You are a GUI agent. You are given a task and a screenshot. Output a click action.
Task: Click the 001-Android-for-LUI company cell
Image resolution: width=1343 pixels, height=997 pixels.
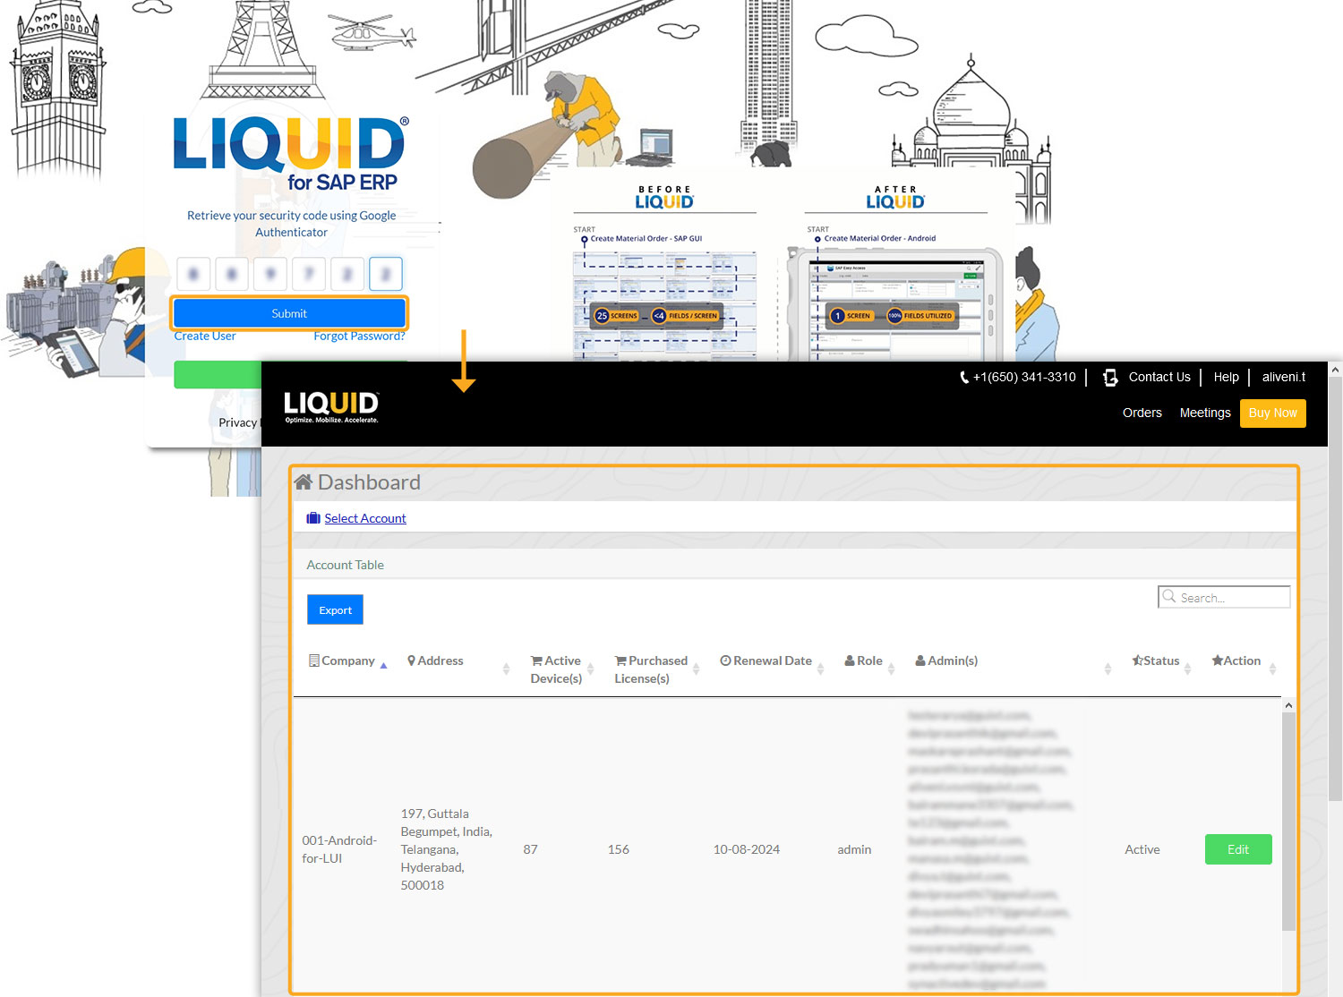[x=339, y=849]
